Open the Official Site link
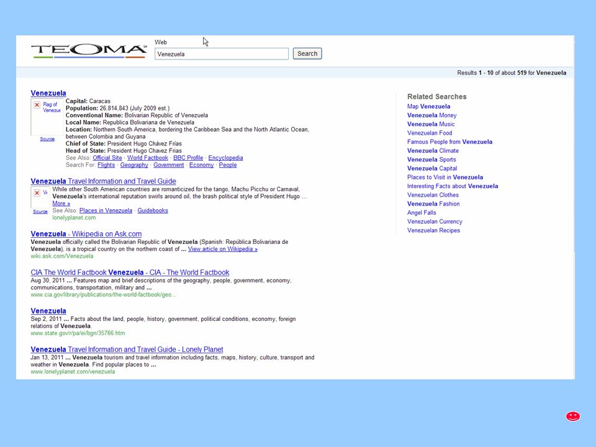 coord(107,158)
